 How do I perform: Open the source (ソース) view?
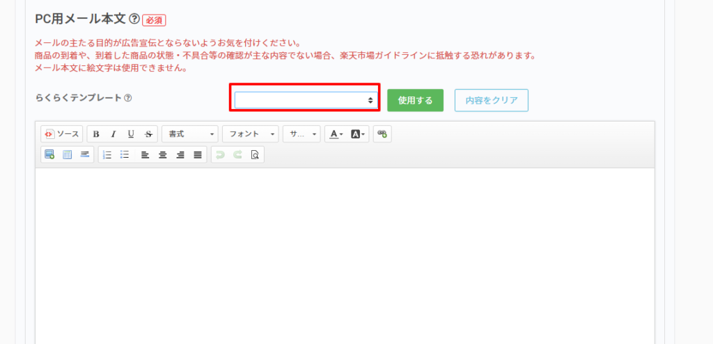point(62,134)
